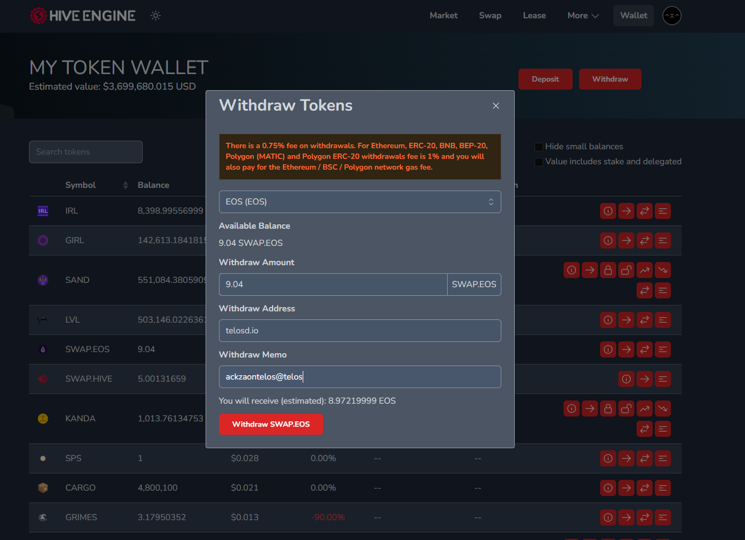The width and height of the screenshot is (745, 540).
Task: Open the swap icon in the SWAP.EOS row
Action: coord(645,349)
